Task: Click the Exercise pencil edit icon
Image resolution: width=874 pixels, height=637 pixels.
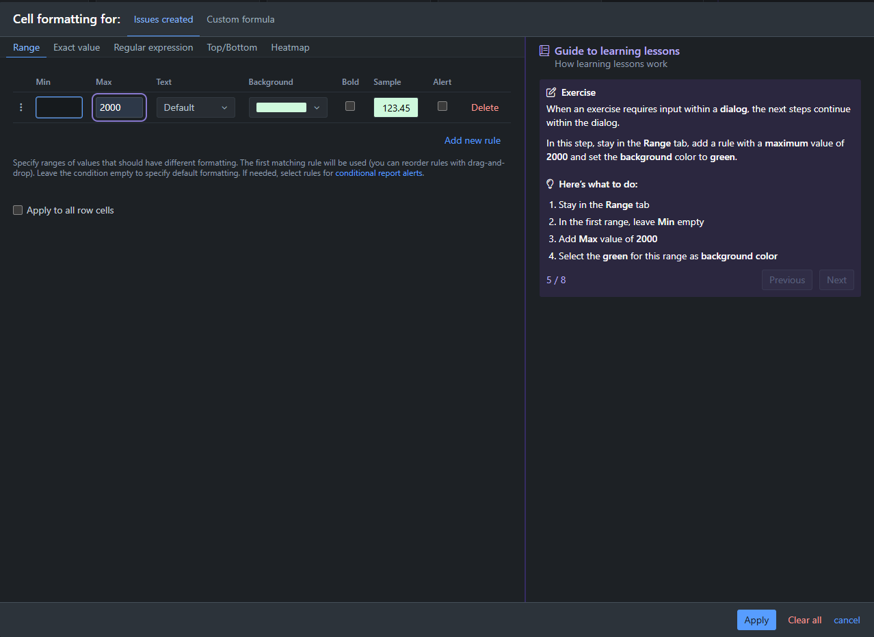Action: (x=551, y=92)
